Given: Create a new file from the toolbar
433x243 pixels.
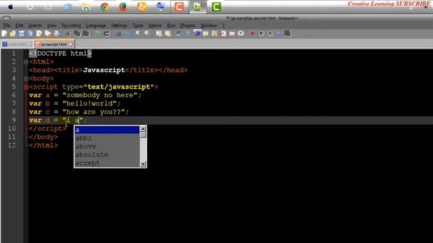Looking at the screenshot, I should 4,34.
